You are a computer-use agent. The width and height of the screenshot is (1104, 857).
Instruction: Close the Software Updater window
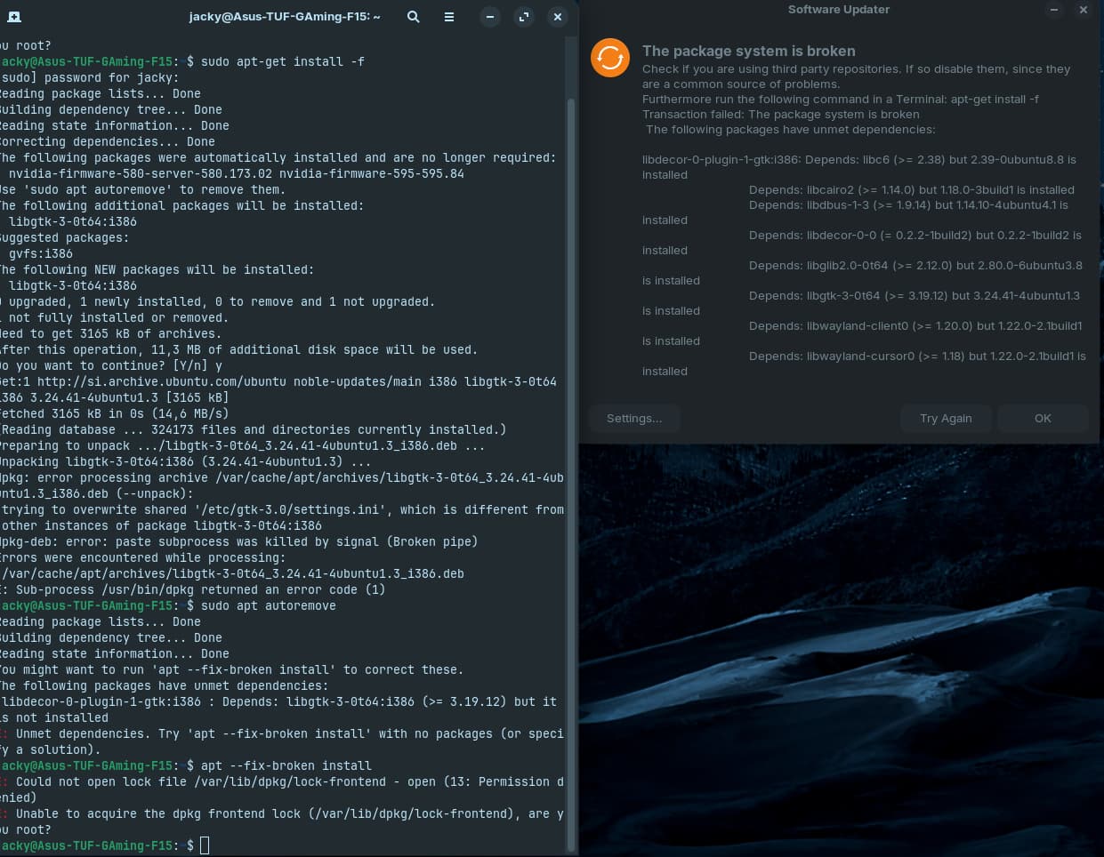pos(1083,10)
